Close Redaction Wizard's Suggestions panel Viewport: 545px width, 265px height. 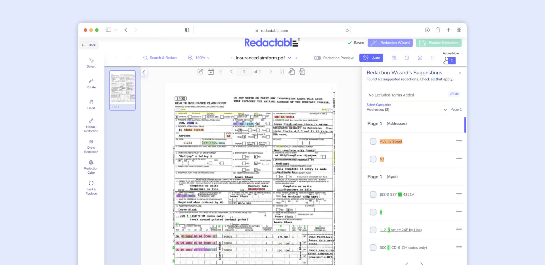tap(460, 73)
